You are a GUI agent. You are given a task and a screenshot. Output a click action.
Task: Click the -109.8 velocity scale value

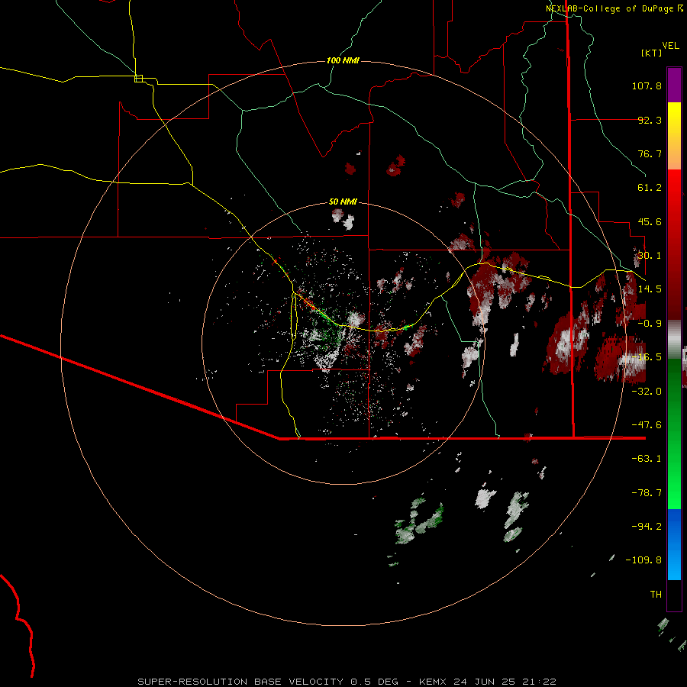(643, 560)
